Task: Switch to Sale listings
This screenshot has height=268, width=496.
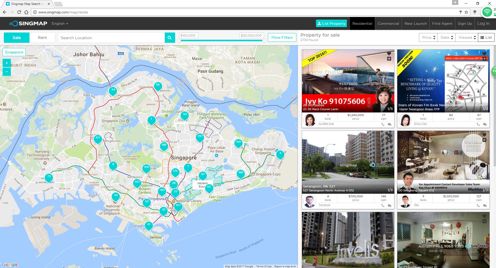Action: tap(17, 38)
